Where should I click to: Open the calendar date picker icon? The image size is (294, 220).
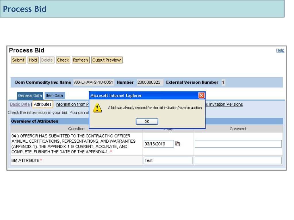(177, 144)
